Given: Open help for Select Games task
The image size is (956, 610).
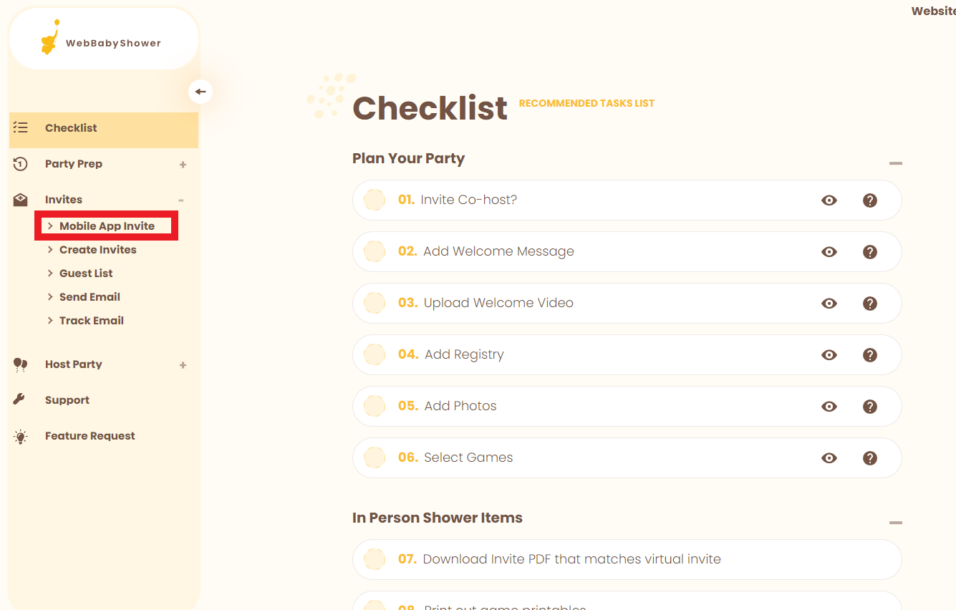Looking at the screenshot, I should 870,458.
